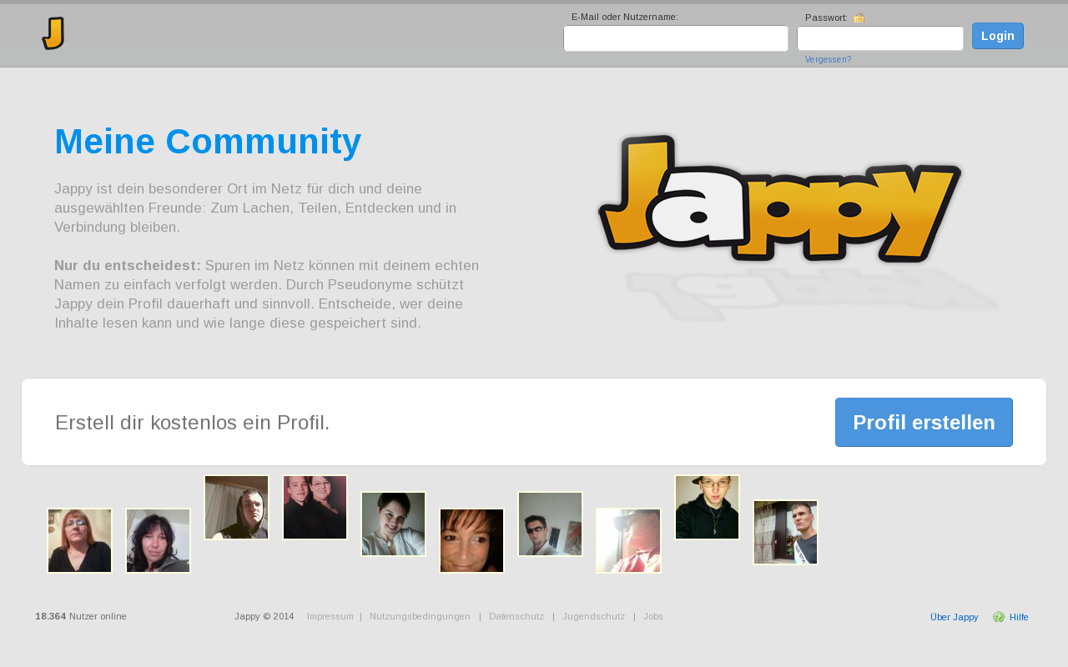The height and width of the screenshot is (667, 1068).
Task: Click the large Jappy logo graphic
Action: [780, 198]
